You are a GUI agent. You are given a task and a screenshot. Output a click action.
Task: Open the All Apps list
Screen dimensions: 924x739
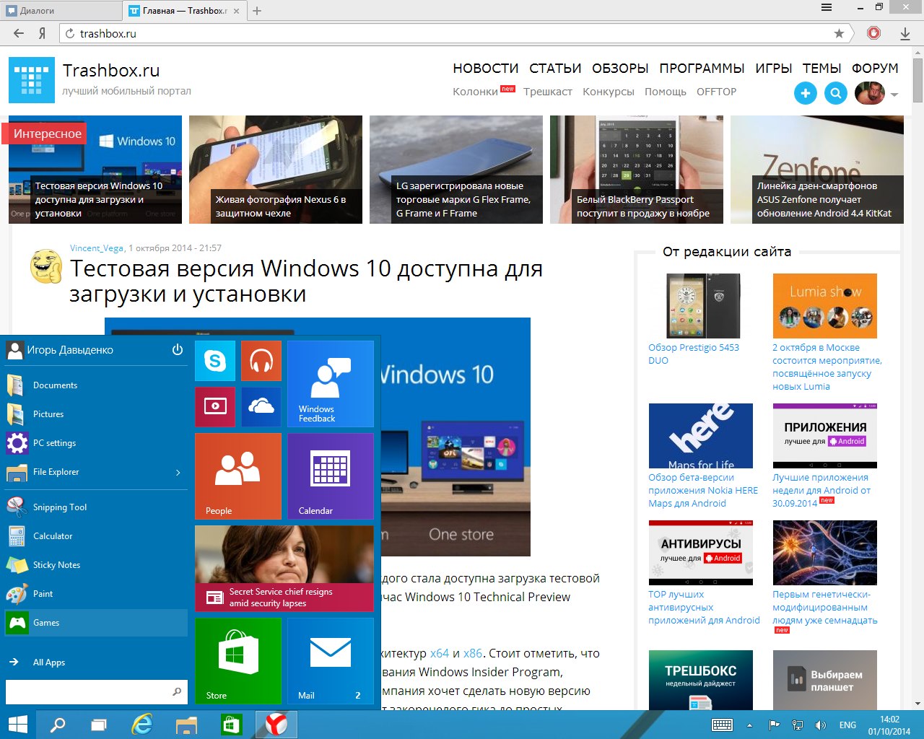point(49,662)
